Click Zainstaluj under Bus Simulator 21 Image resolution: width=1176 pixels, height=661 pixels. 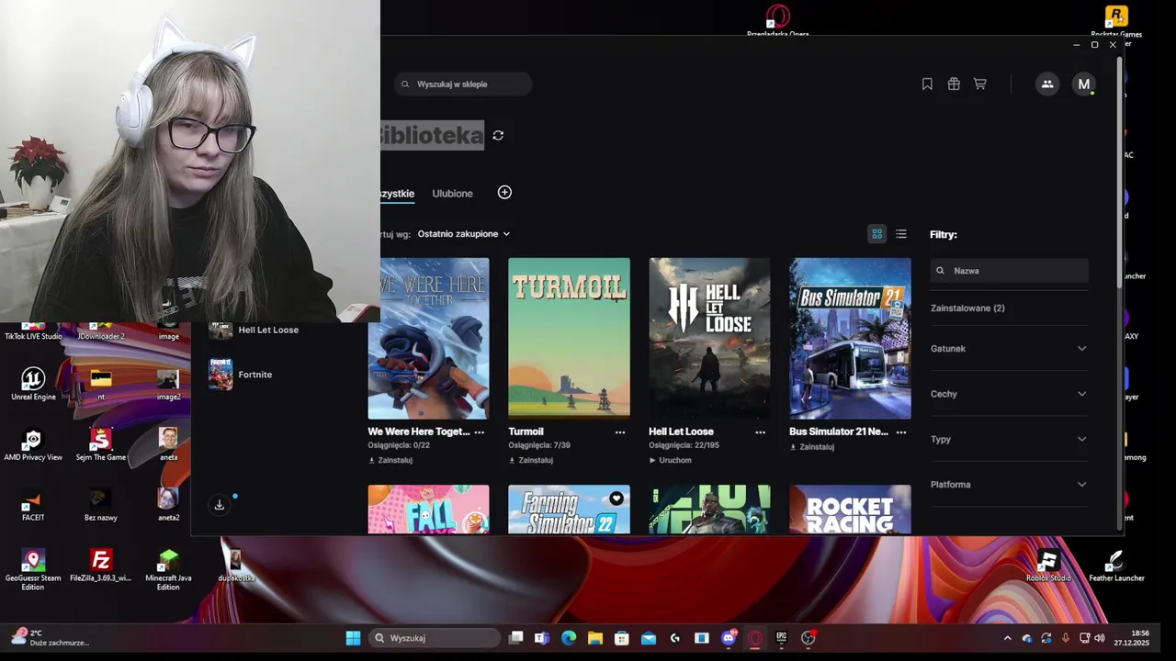(x=812, y=447)
